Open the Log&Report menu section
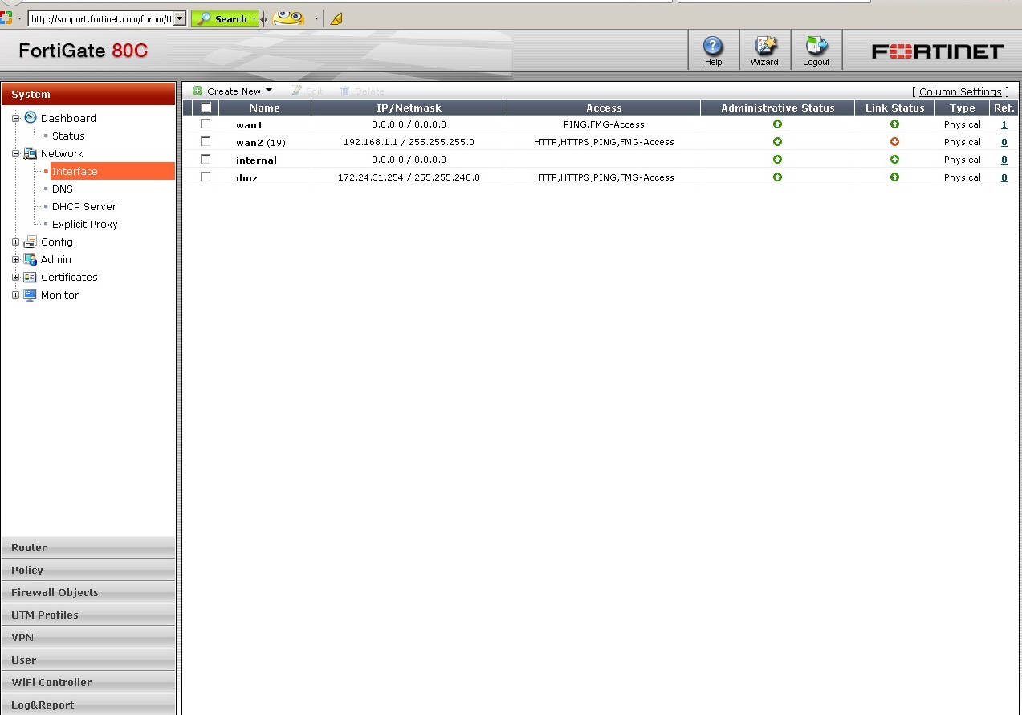The image size is (1022, 715). 88,705
